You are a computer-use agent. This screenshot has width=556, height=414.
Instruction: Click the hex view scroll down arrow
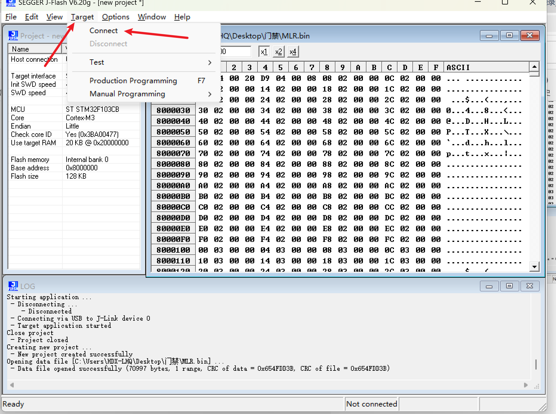click(x=535, y=267)
